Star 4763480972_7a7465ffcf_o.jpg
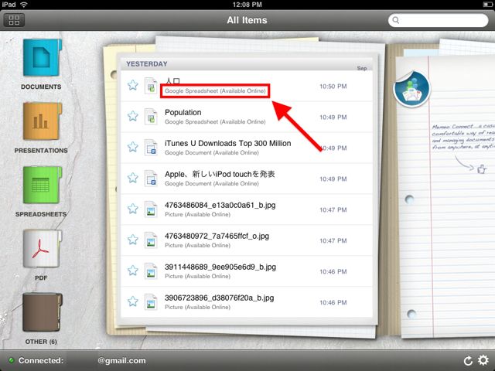 [x=133, y=240]
